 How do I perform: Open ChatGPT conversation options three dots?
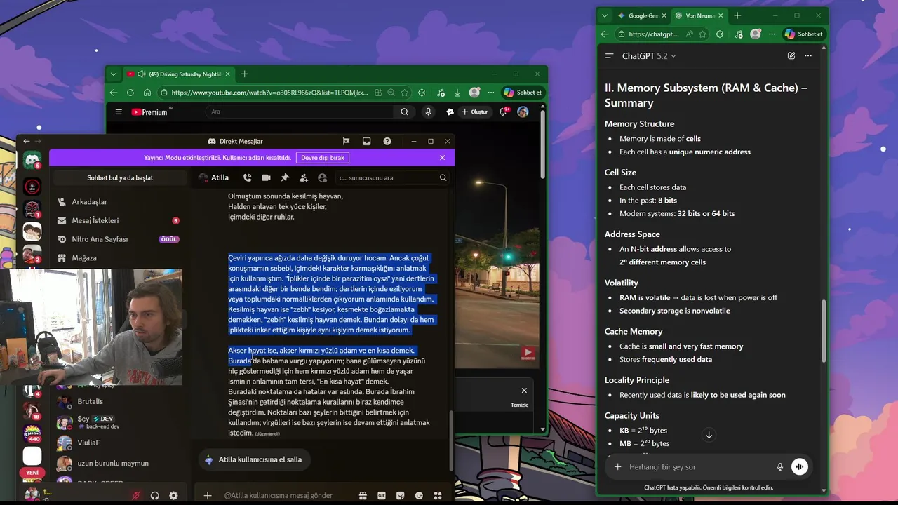808,55
